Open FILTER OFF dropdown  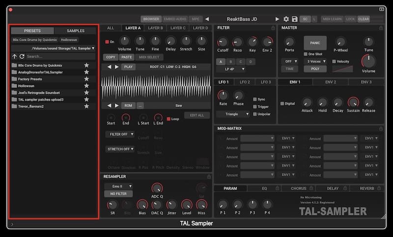point(120,134)
